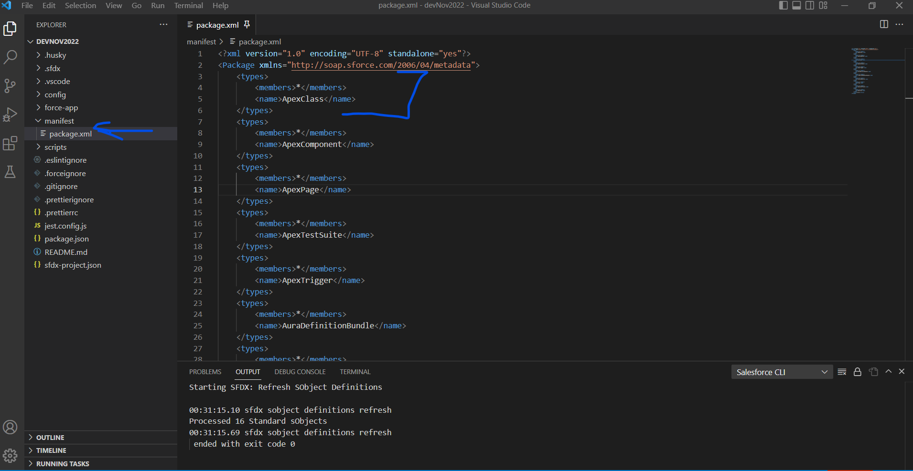The height and width of the screenshot is (471, 913).
Task: Open the jest.config.js file
Action: point(101,226)
